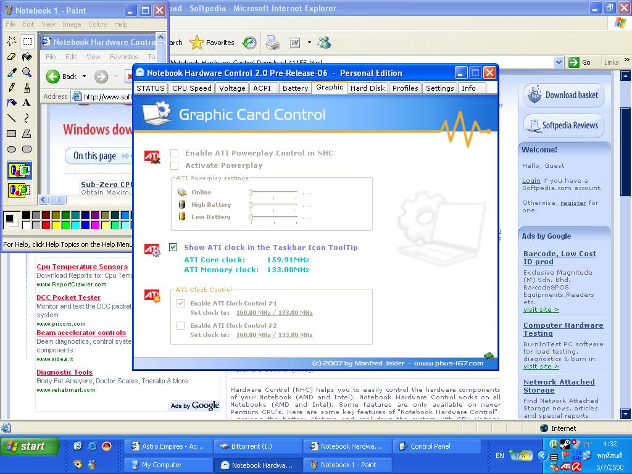
Task: Select the Brush tool in Paint
Action: click(27, 88)
